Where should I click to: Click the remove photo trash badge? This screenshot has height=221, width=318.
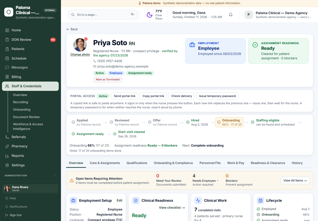86,39
